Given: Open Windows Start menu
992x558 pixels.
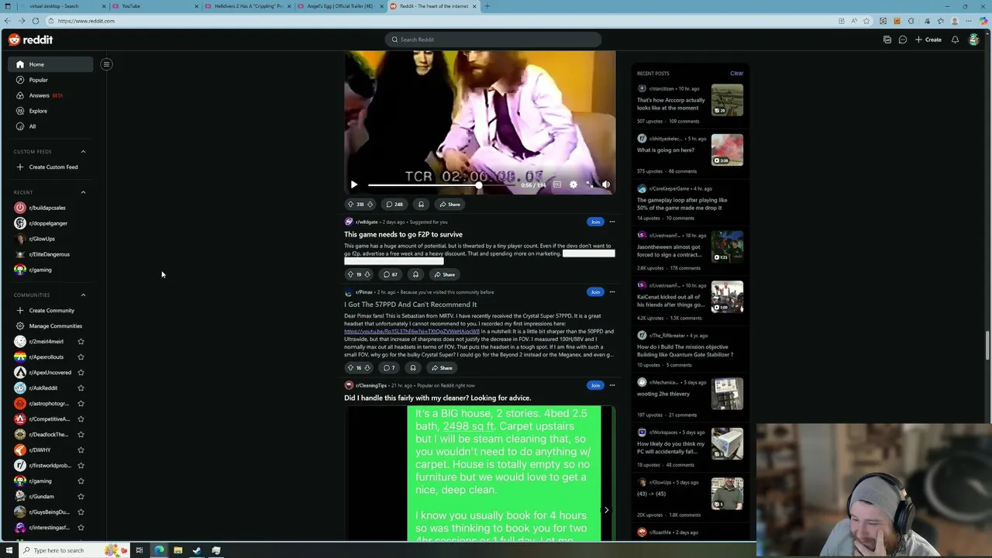Looking at the screenshot, I should (9, 550).
